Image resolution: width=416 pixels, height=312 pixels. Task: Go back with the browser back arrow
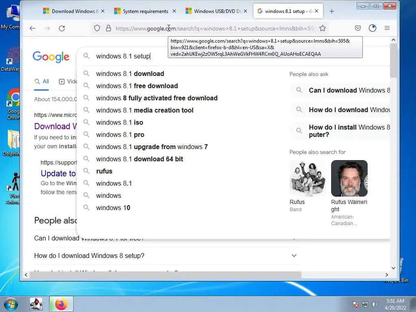(x=32, y=28)
